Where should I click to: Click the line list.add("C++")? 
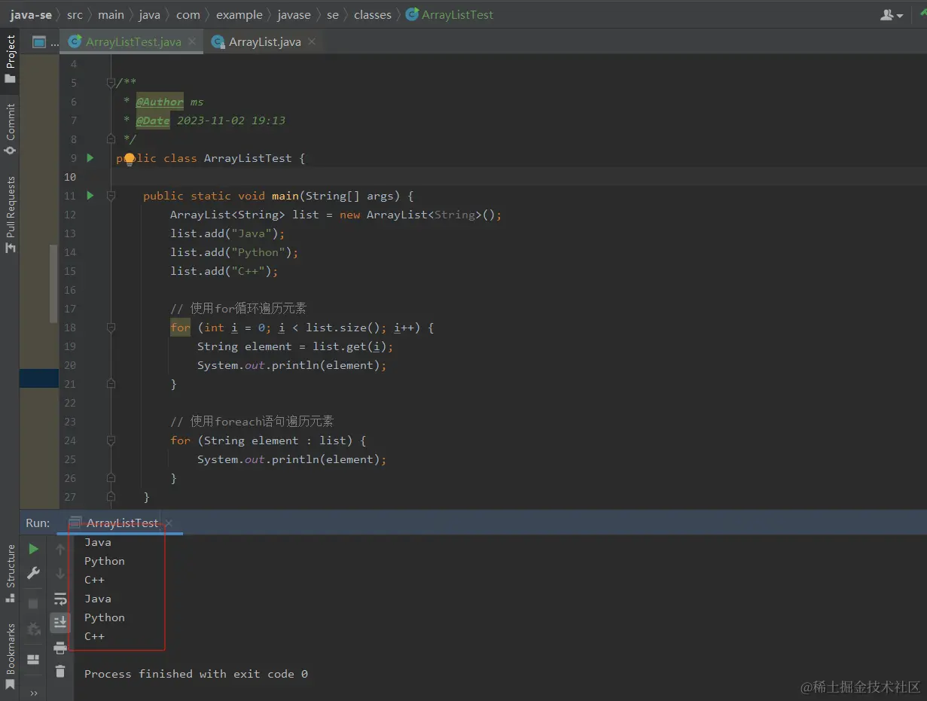click(224, 271)
